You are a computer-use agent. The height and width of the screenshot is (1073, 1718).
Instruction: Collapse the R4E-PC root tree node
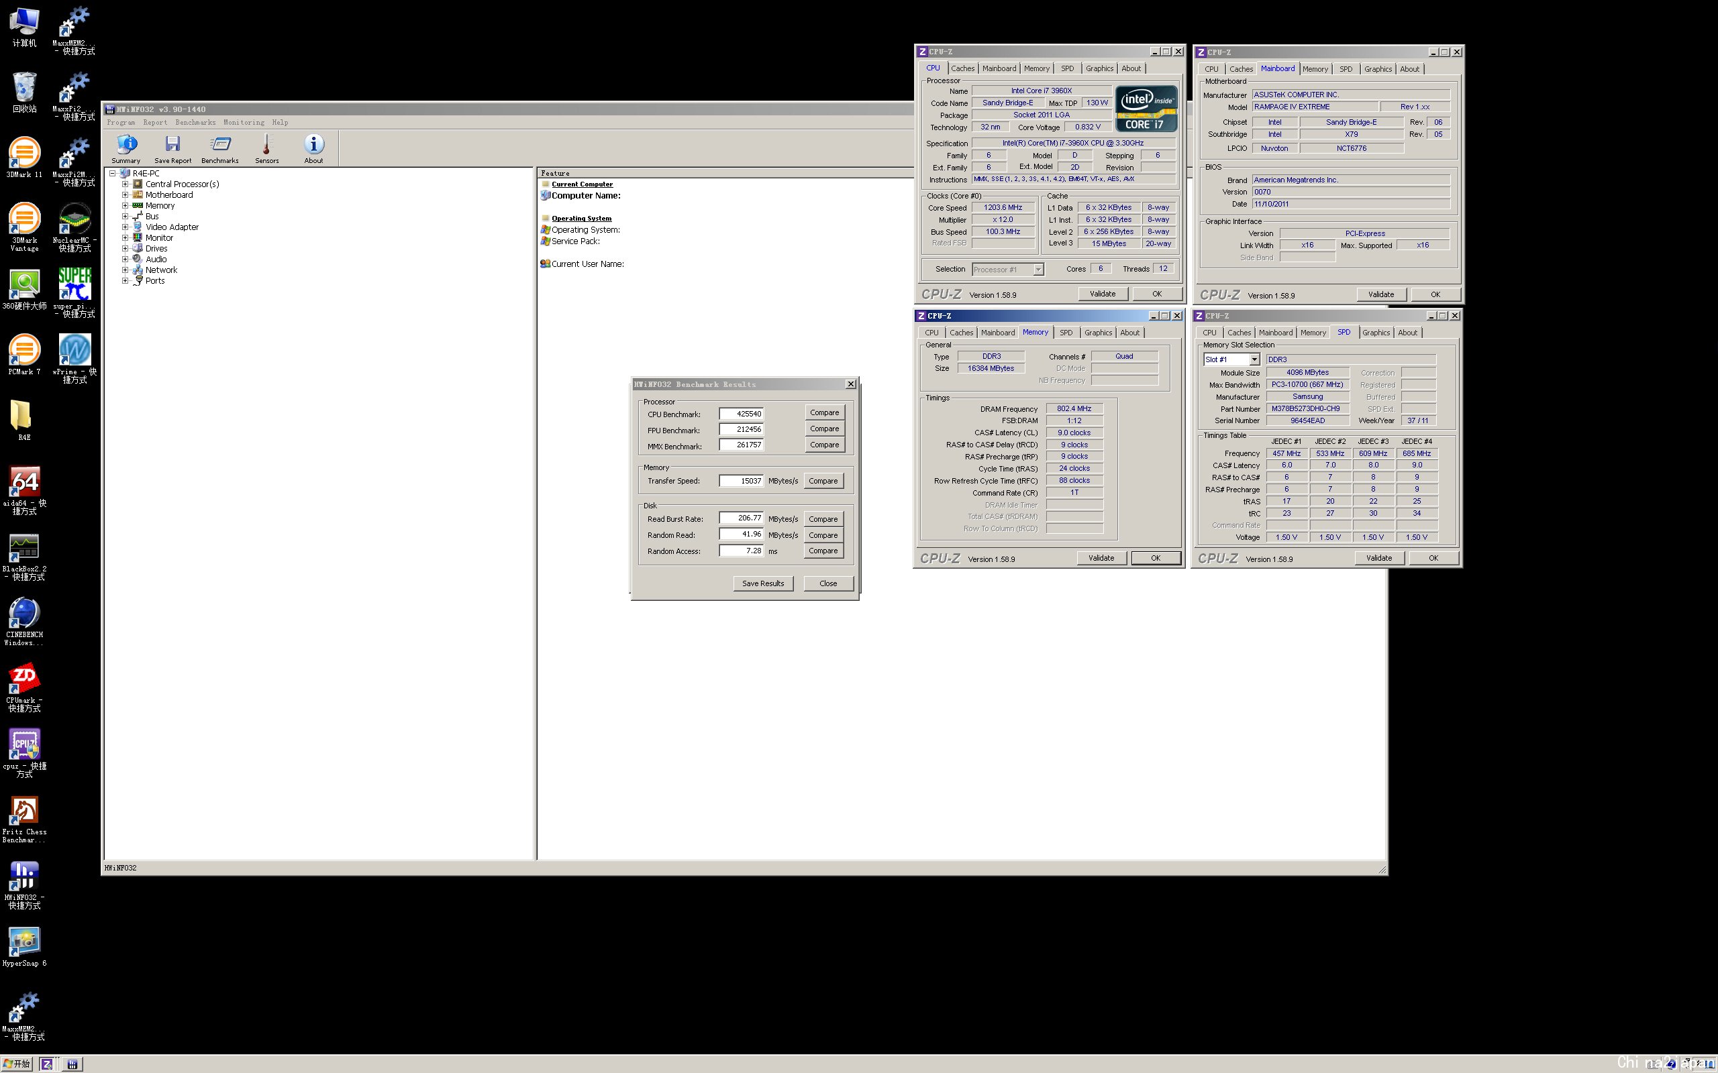coord(112,173)
